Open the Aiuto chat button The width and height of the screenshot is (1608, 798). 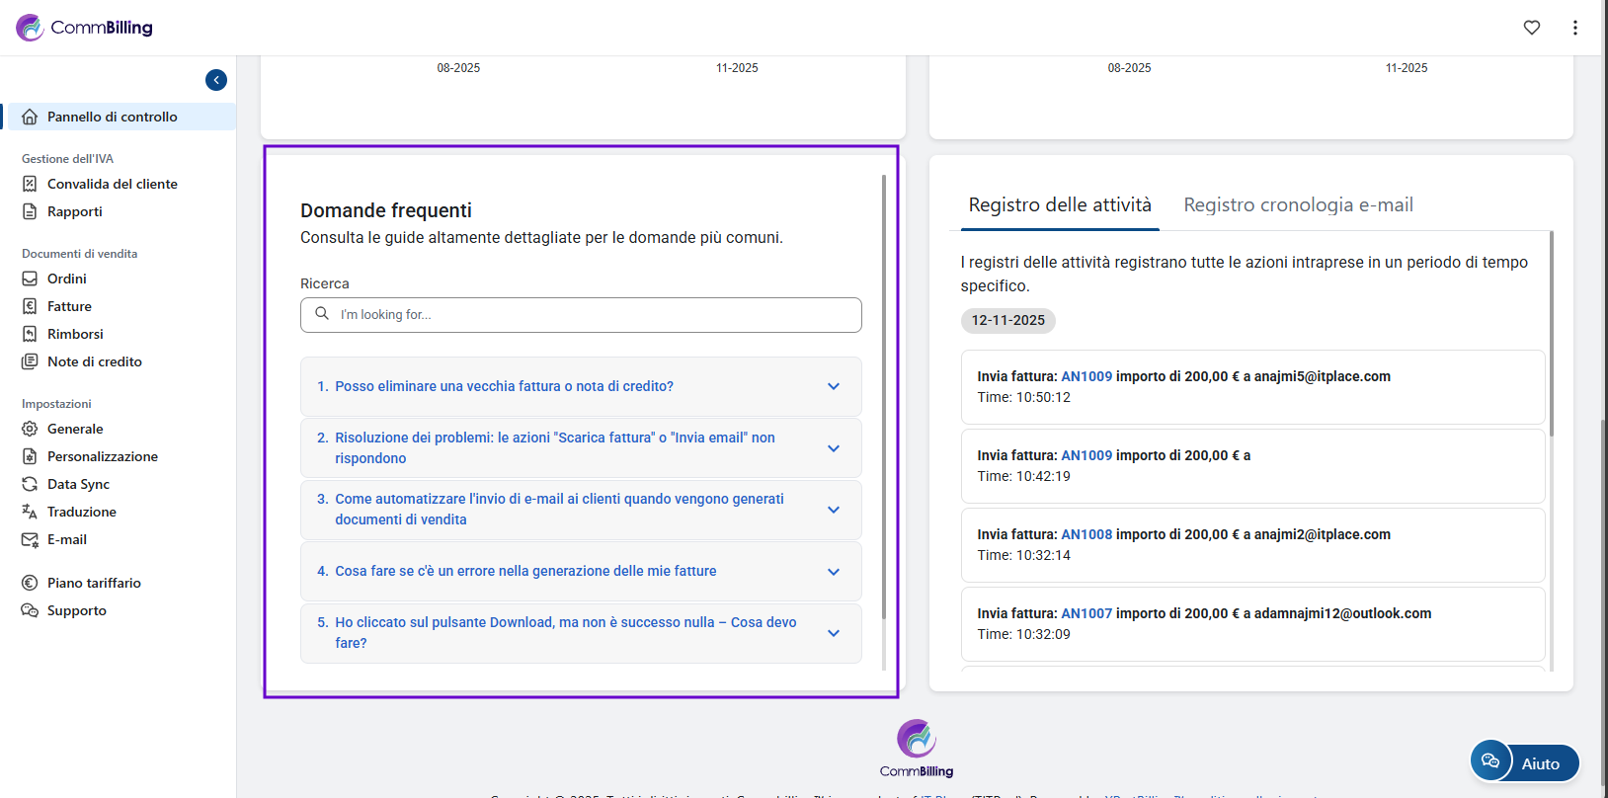click(1525, 762)
